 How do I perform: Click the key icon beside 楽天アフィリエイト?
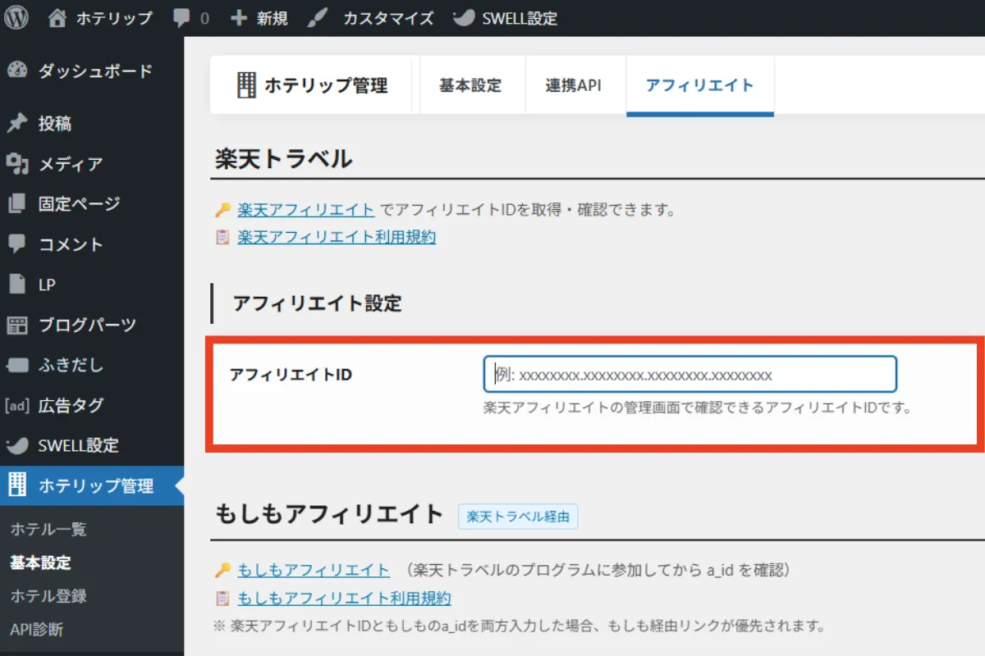pyautogui.click(x=221, y=209)
